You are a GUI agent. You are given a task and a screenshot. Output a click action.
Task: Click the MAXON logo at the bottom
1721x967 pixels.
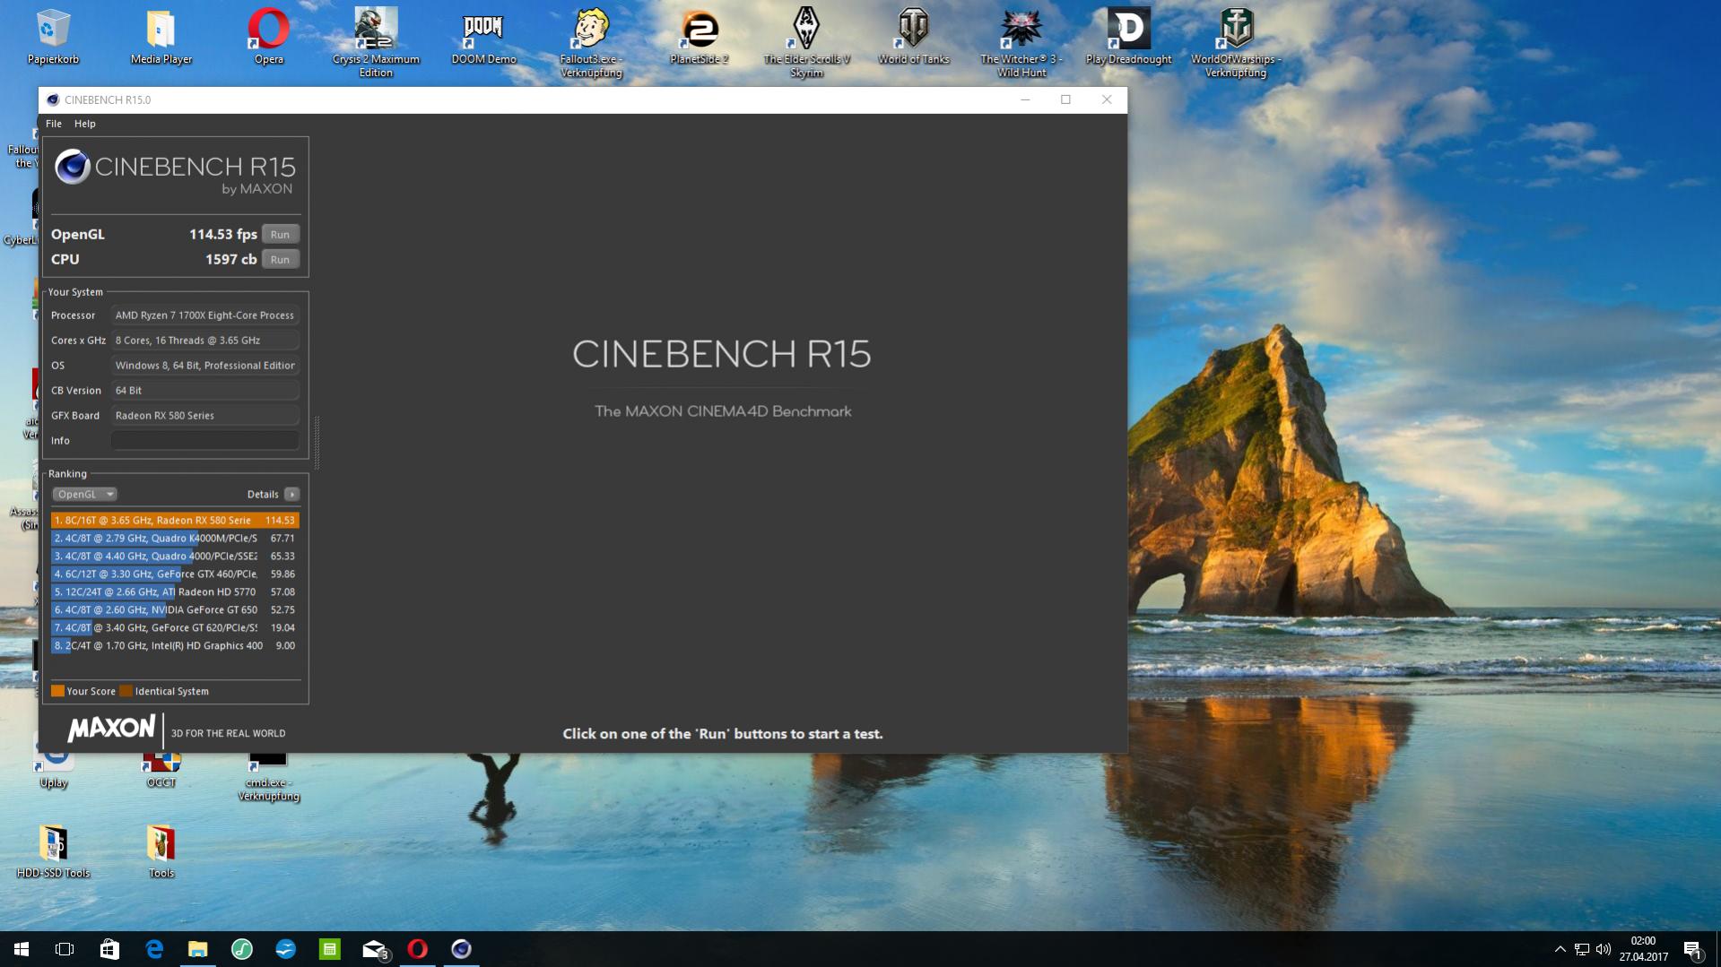(111, 729)
